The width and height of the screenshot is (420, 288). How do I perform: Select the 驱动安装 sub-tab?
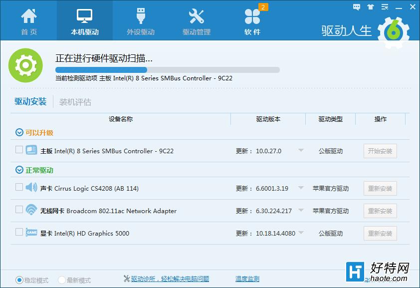coord(30,101)
